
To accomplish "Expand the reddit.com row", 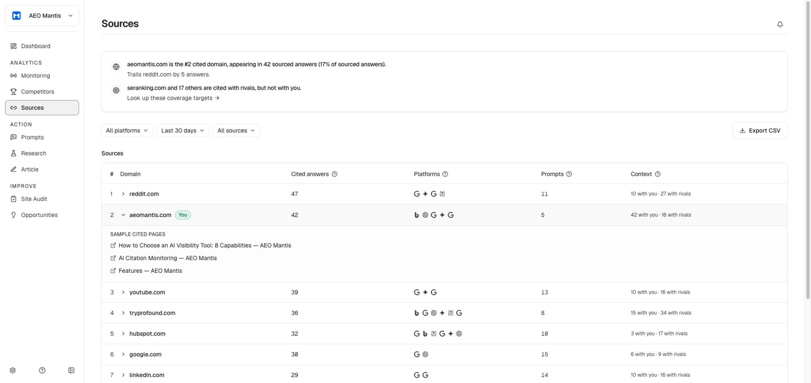I will click(123, 194).
